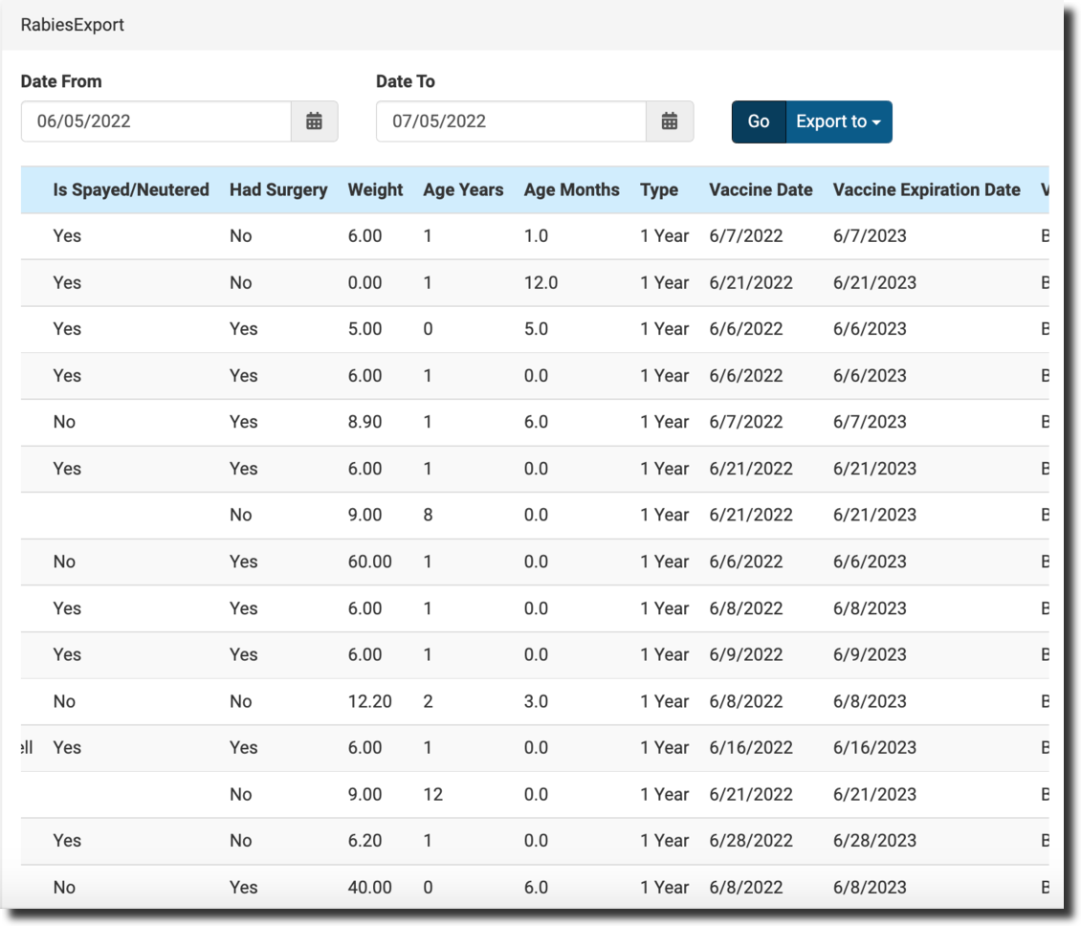This screenshot has width=1081, height=926.
Task: Open the Date To calendar picker icon
Action: pyautogui.click(x=670, y=121)
